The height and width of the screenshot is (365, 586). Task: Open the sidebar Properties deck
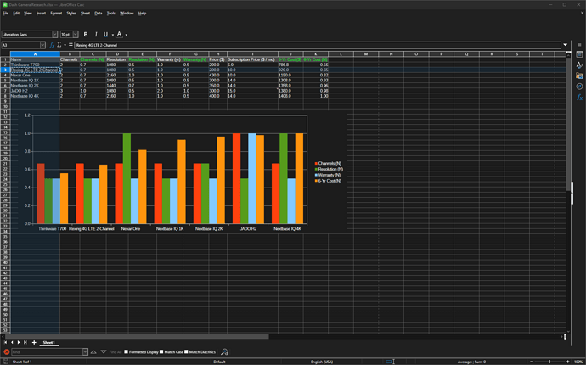[579, 54]
